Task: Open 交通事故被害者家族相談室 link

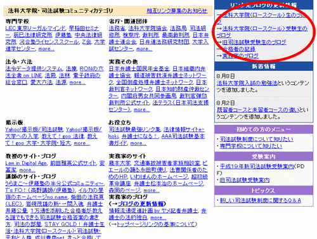Action: pos(167,163)
